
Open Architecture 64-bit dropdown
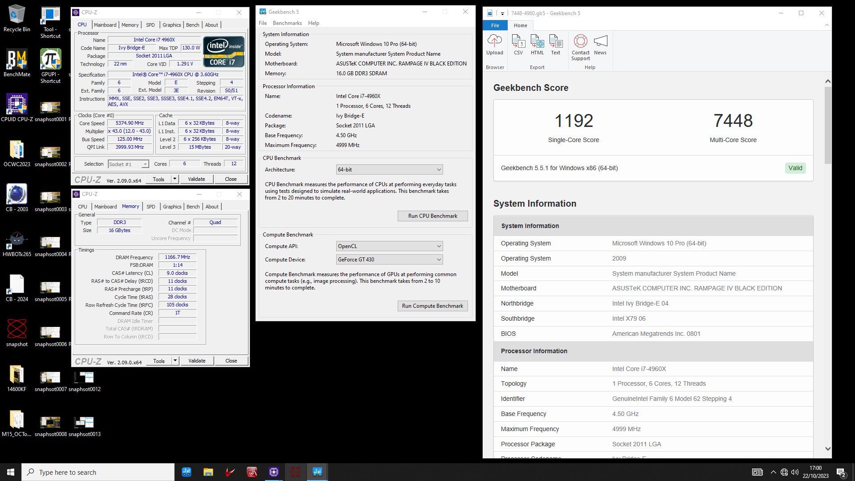tap(389, 170)
